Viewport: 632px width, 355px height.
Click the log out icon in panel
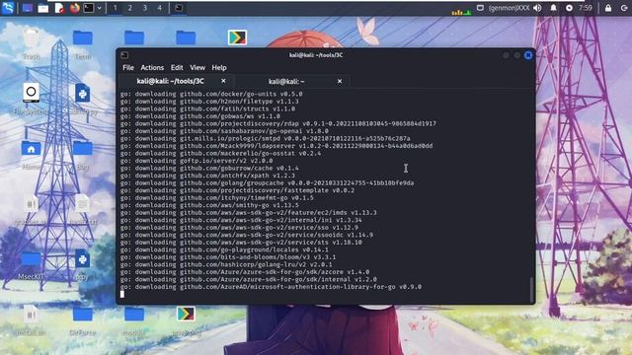(625, 8)
